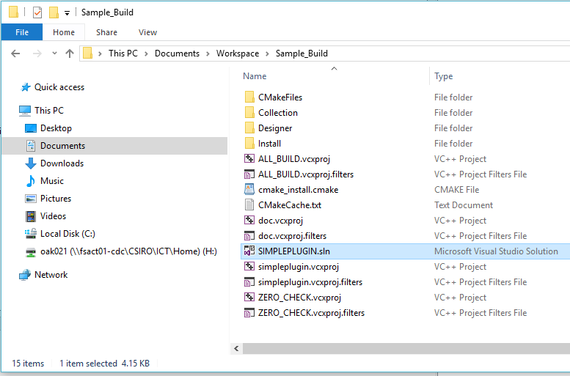Switch to the Share ribbon tab
The width and height of the screenshot is (570, 376).
(x=106, y=32)
